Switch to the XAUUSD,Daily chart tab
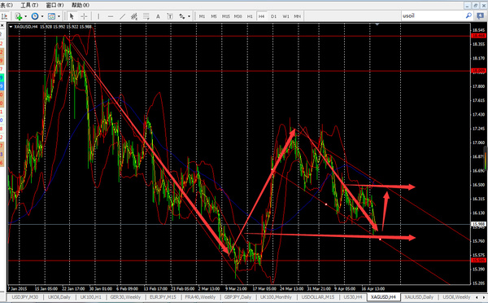This screenshot has height=303, width=488. click(419, 297)
